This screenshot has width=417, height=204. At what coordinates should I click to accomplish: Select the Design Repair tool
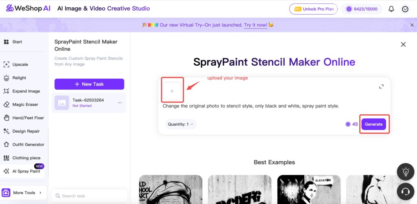coord(22,131)
